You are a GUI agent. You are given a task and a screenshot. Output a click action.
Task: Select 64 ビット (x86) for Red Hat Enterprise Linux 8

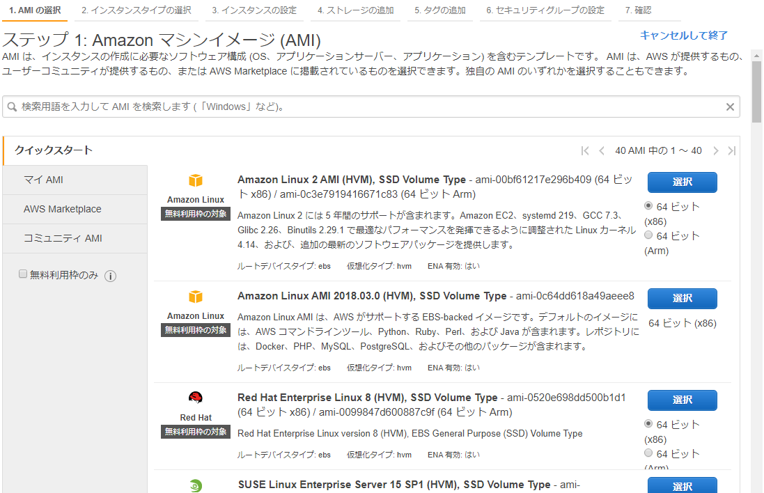pyautogui.click(x=648, y=423)
